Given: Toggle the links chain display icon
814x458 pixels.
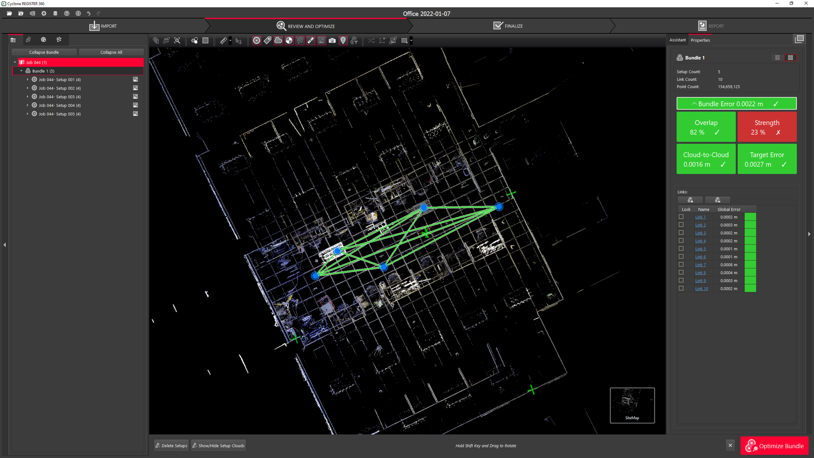Looking at the screenshot, I should pos(311,41).
